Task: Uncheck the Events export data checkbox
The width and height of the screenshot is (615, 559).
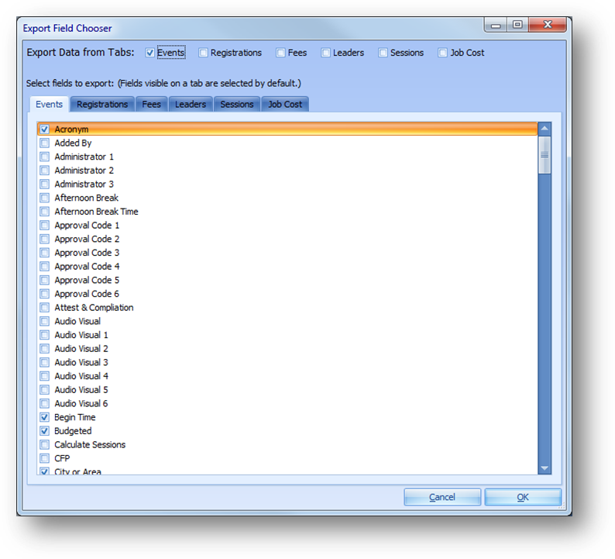Action: (149, 53)
